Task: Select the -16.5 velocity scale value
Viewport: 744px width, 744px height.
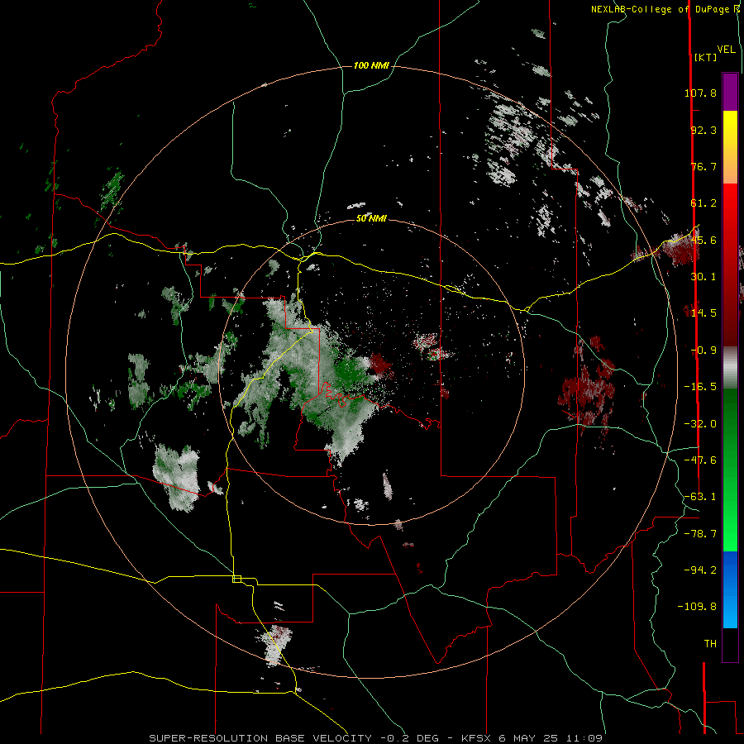Action: coord(700,387)
